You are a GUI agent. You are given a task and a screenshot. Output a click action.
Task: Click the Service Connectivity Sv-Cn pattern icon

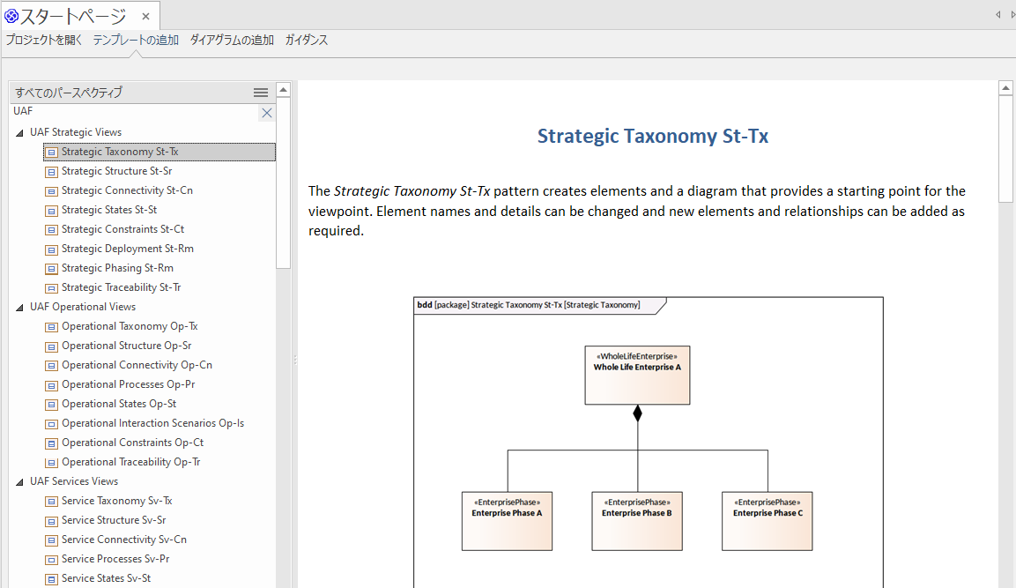51,540
